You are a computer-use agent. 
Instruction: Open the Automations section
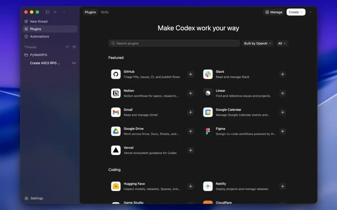[x=39, y=36]
